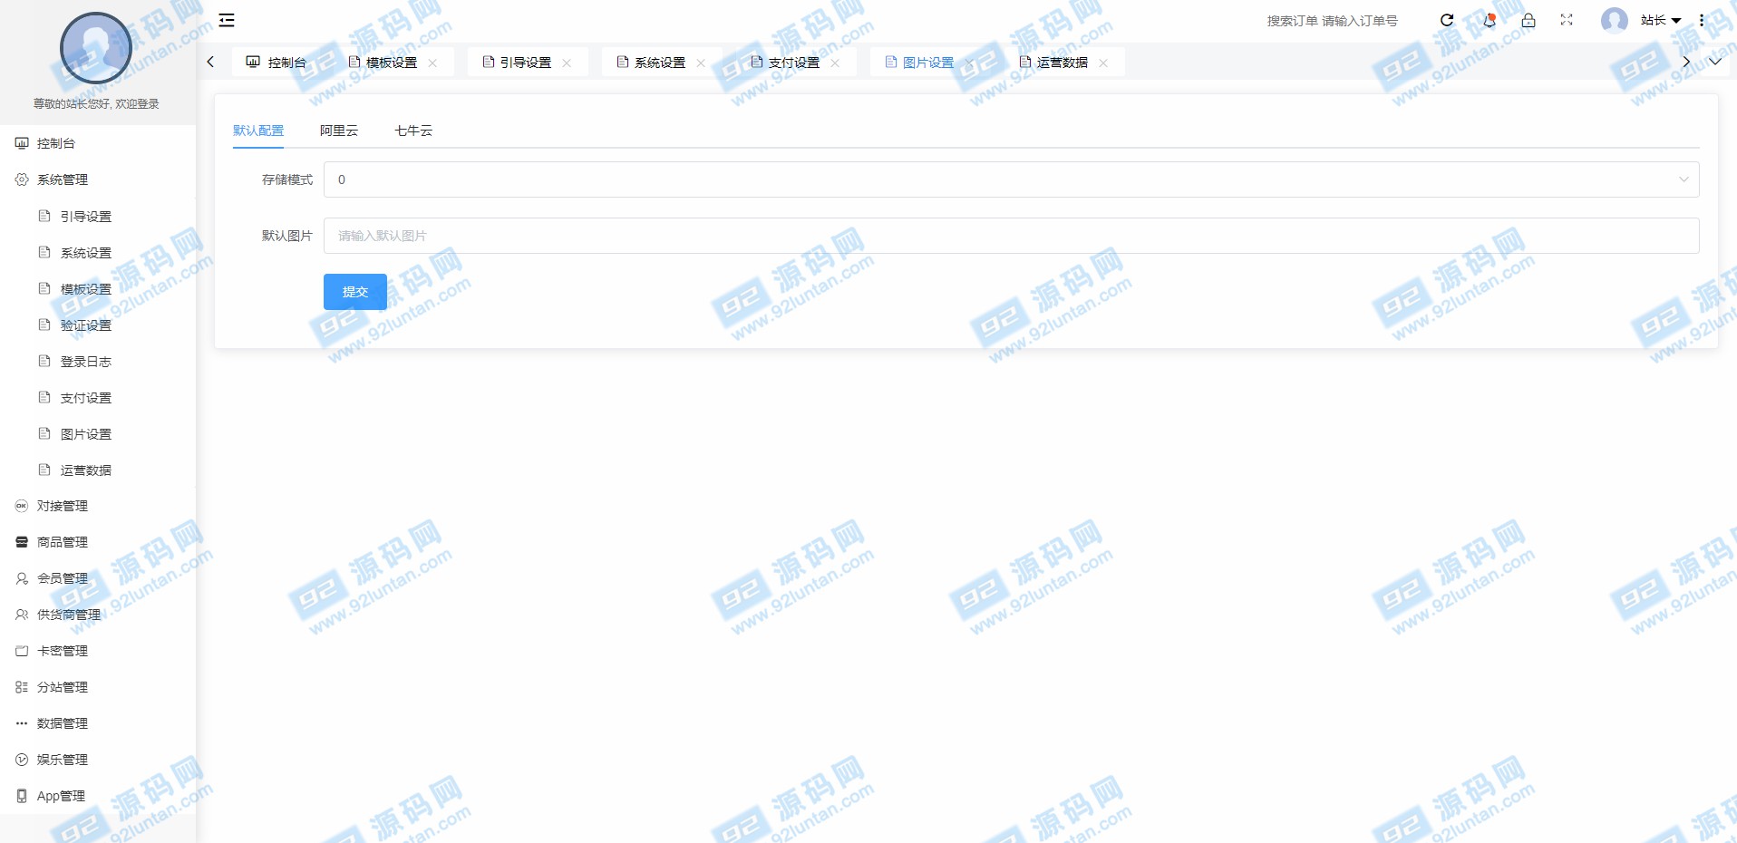This screenshot has width=1737, height=843.
Task: Open 登录日志 in the sidebar
Action: pyautogui.click(x=98, y=362)
